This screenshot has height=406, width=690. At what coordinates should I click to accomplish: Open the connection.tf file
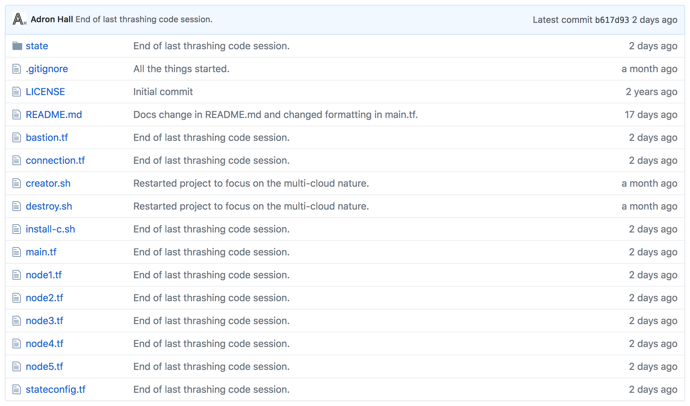[x=55, y=160]
